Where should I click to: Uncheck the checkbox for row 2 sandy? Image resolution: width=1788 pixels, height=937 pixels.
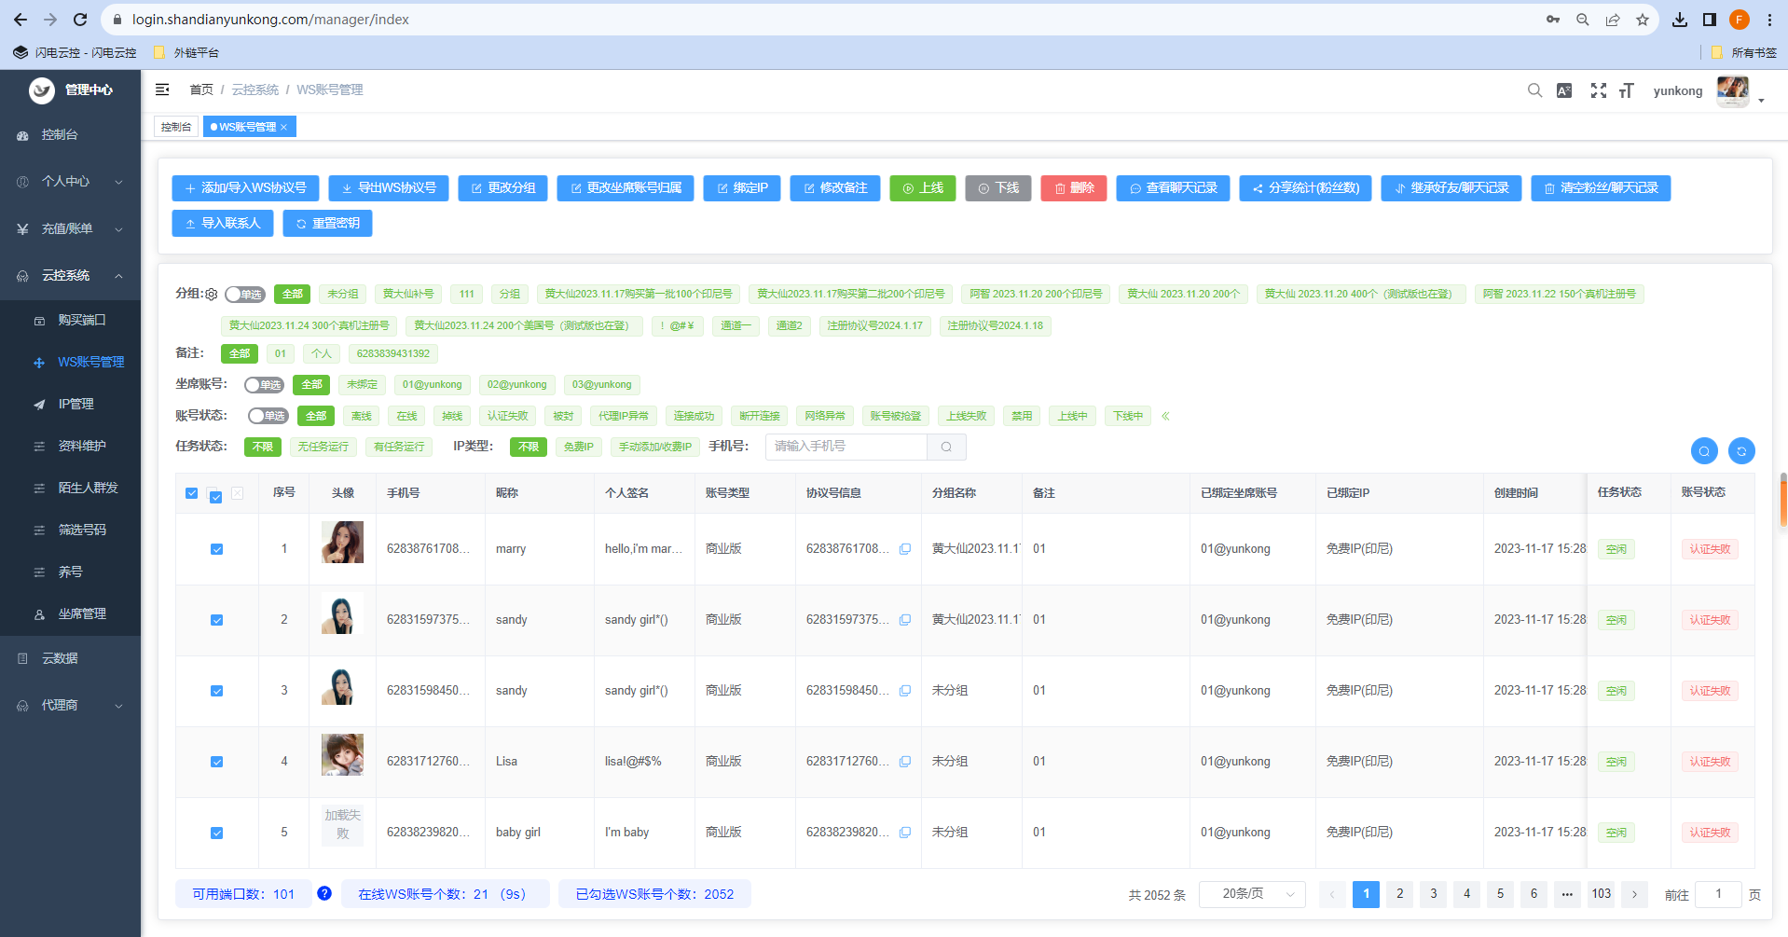216,620
